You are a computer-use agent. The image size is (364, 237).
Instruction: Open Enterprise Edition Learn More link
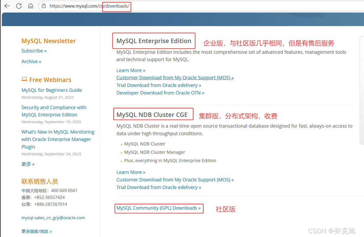click(131, 70)
